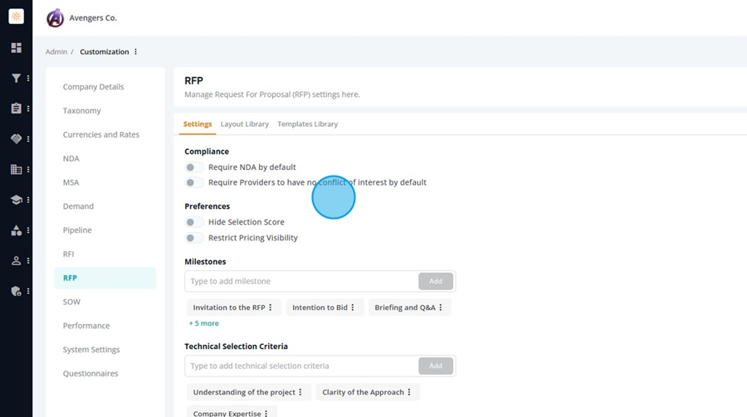
Task: Open the Templates Library tab
Action: point(308,124)
